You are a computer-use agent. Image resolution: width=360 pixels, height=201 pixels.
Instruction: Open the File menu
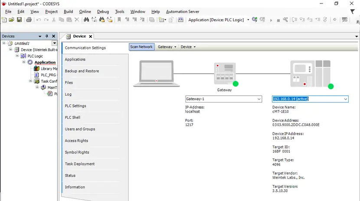point(8,11)
